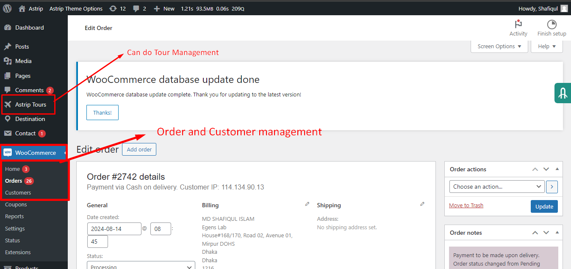This screenshot has width=571, height=269.
Task: Click the plus New content icon
Action: (157, 8)
